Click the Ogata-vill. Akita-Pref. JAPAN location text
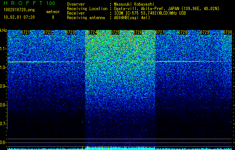Viewport: 235px width, 150px height. (x=167, y=9)
